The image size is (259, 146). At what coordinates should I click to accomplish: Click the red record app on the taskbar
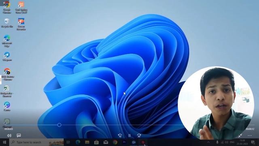point(143,142)
